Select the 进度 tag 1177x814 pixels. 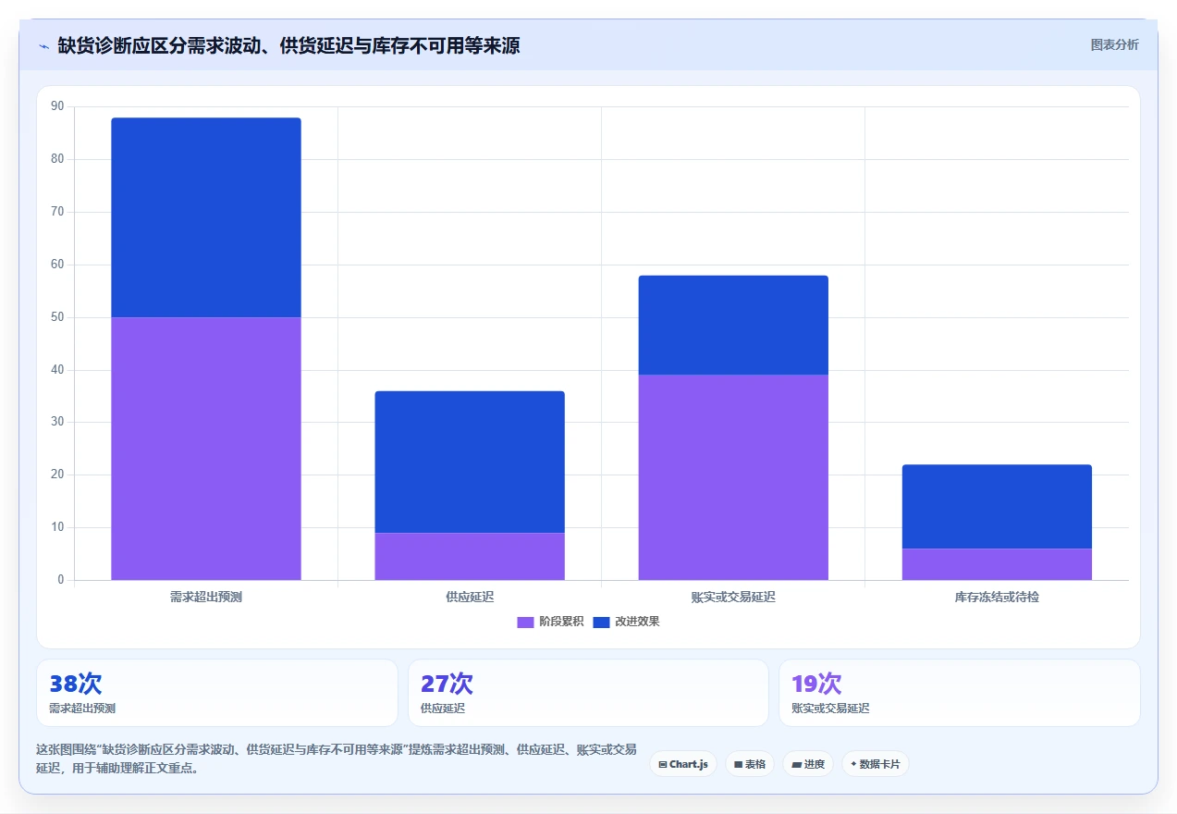point(808,764)
